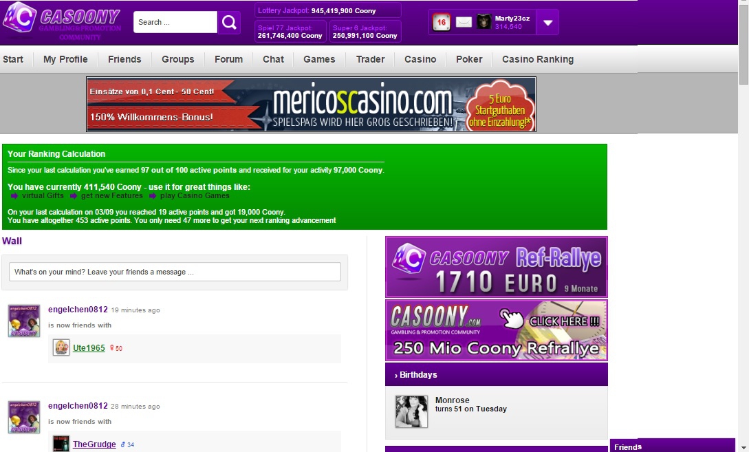The width and height of the screenshot is (749, 452).
Task: Click the play Casino Games link
Action: pyautogui.click(x=195, y=195)
